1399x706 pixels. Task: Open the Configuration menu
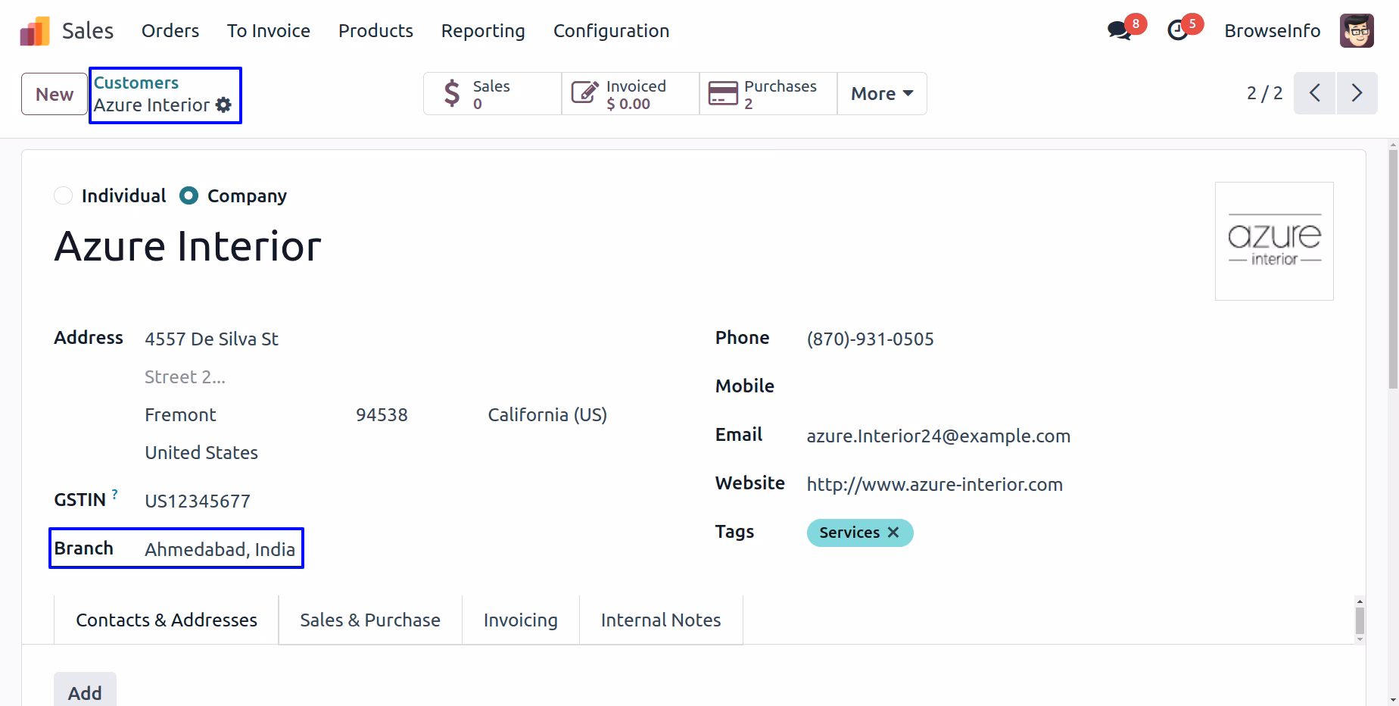pos(611,31)
